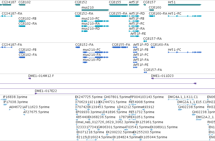215x141 pixels.
Task: Select the CG8160 gene label
Action: pyautogui.click(x=155, y=7)
